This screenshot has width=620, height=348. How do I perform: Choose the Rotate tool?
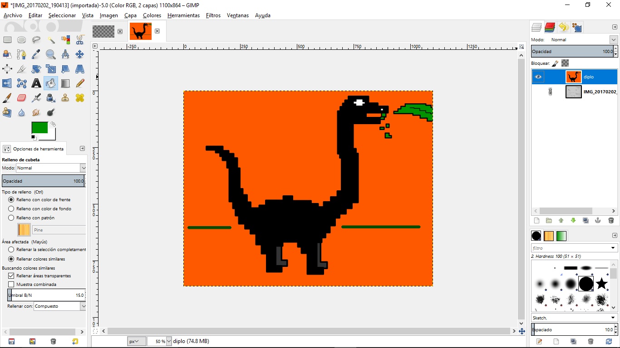point(36,69)
